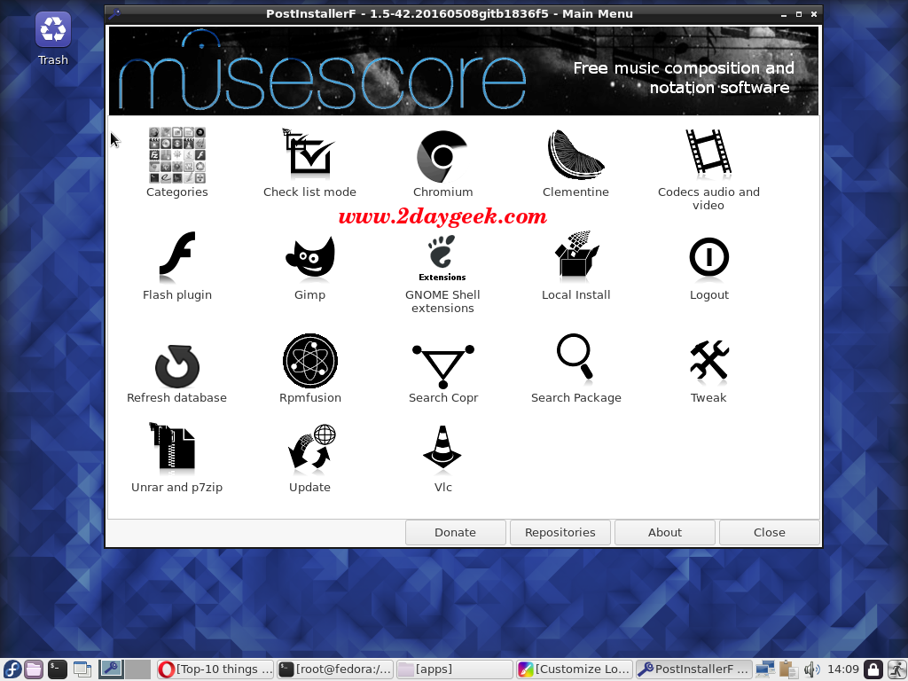
Task: Click the Close button at bottom
Action: click(770, 532)
